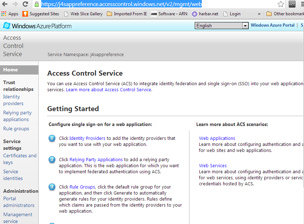
Task: Open Identity providers in the sidebar
Action: point(13,100)
